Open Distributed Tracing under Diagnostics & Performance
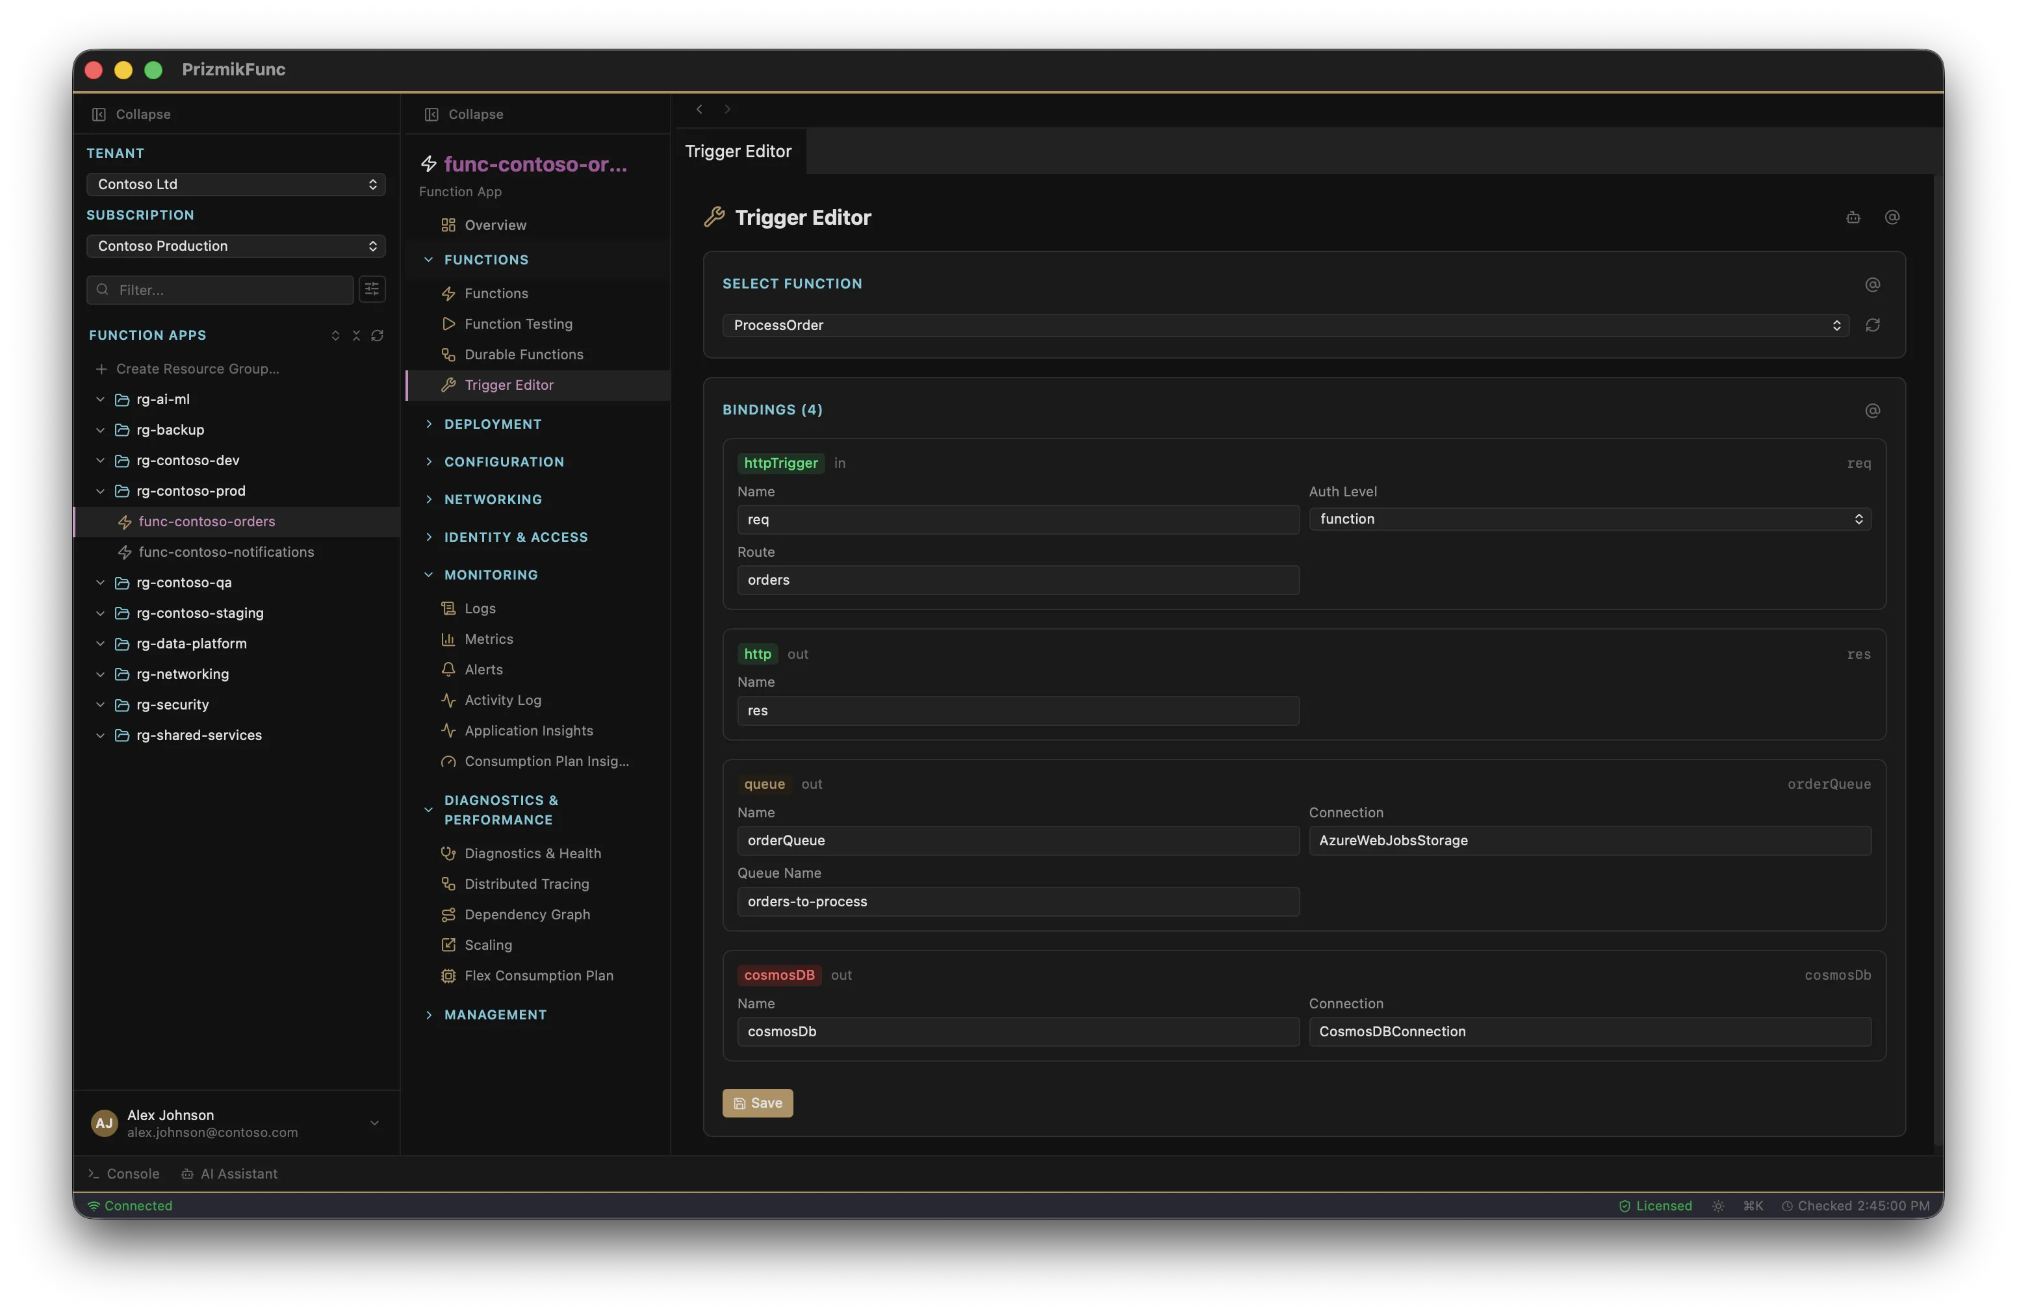Screen dimensions: 2017x1315 click(526, 883)
